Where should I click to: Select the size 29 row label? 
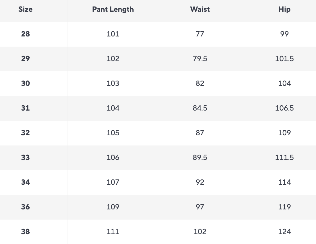click(25, 59)
